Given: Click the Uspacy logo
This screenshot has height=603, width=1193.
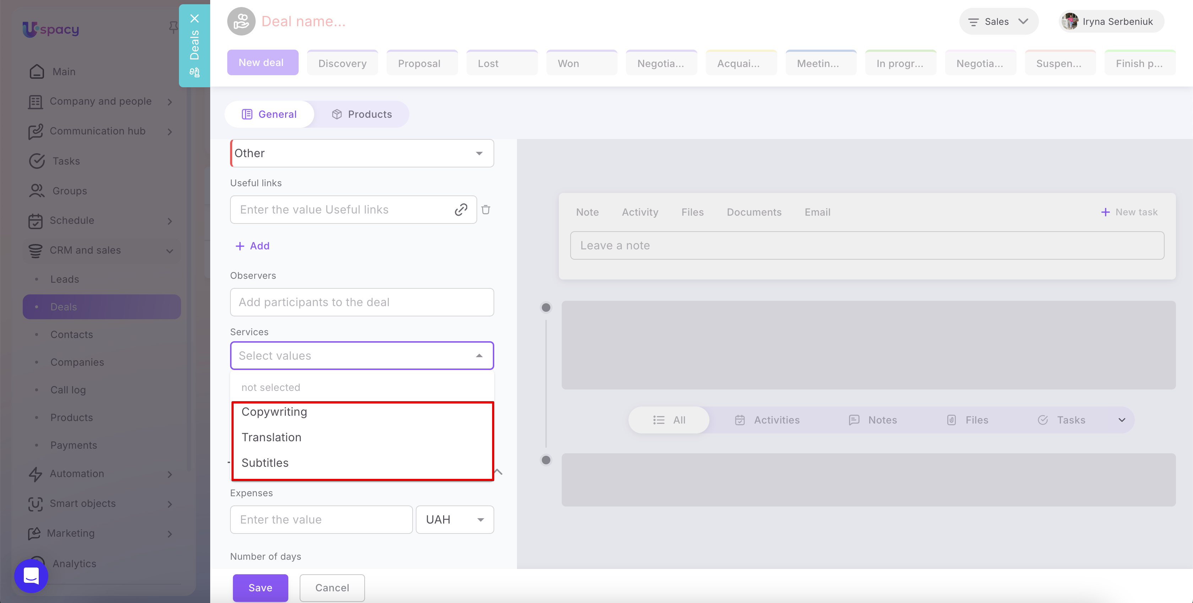Looking at the screenshot, I should [x=50, y=29].
